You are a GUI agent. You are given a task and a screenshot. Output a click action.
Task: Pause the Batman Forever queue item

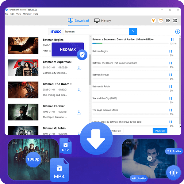[x=171, y=75]
